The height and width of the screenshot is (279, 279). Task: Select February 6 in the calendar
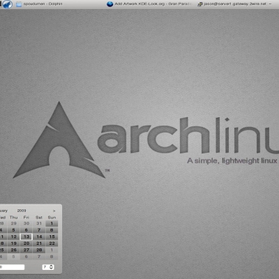click(27, 230)
